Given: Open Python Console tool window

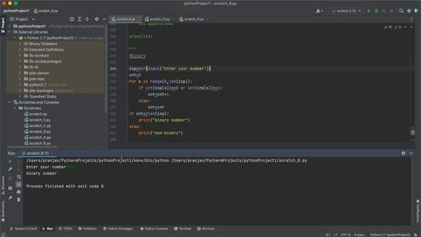Looking at the screenshot, I should [x=154, y=228].
